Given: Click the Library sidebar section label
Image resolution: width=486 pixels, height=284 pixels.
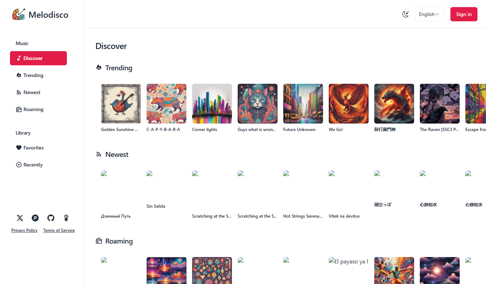Looking at the screenshot, I should pos(23,133).
